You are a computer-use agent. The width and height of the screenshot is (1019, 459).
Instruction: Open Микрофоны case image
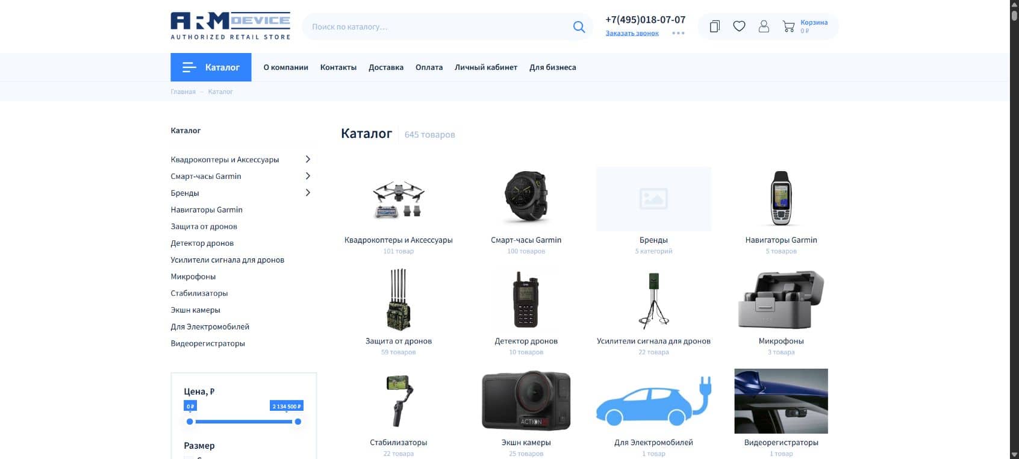[781, 299]
